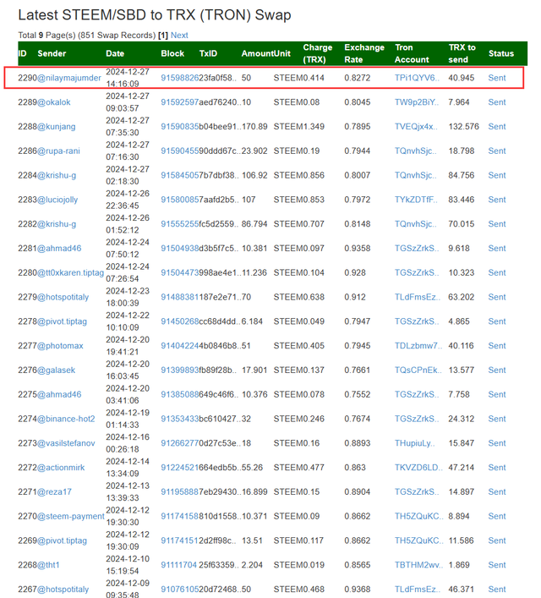The height and width of the screenshot is (598, 541).
Task: Open @ahmad46 link in row 2281
Action: click(59, 249)
